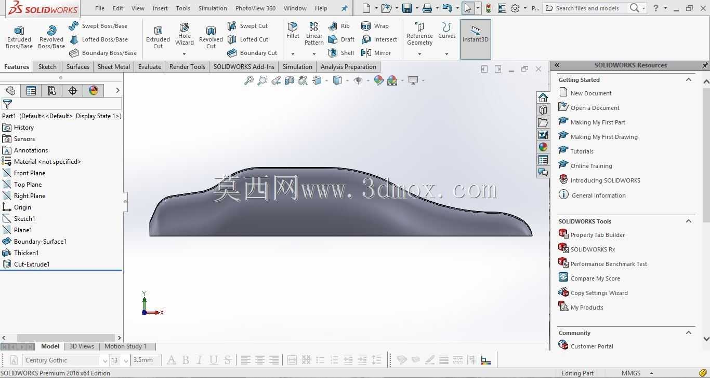
Task: Choose the Boundary Cut tool
Action: (x=252, y=53)
